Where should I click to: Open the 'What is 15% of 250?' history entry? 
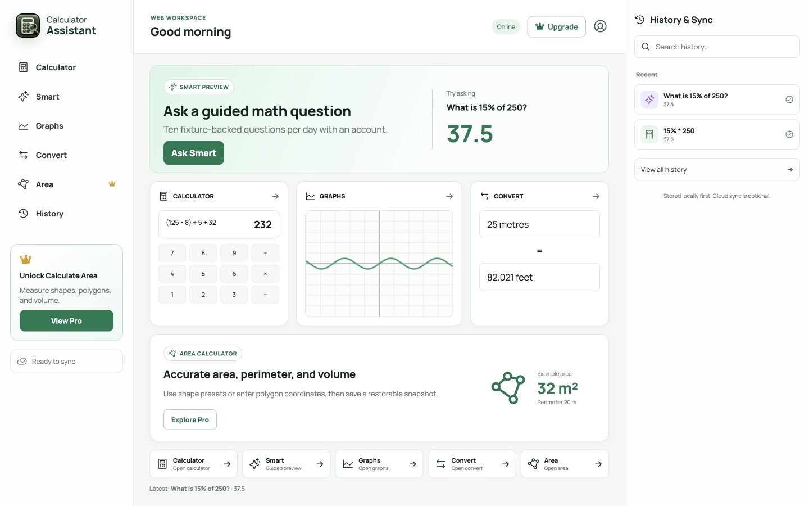click(717, 100)
